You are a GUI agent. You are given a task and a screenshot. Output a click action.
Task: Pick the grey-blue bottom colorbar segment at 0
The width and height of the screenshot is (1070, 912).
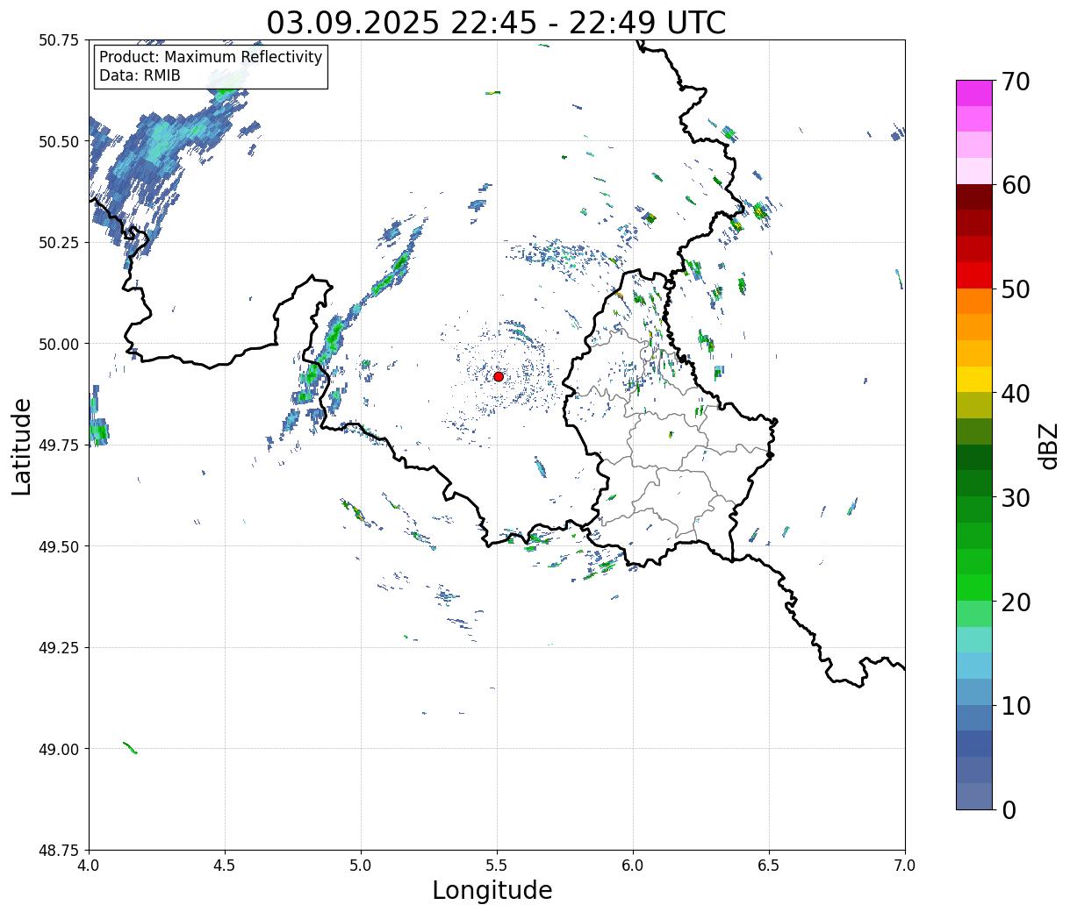[x=974, y=795]
